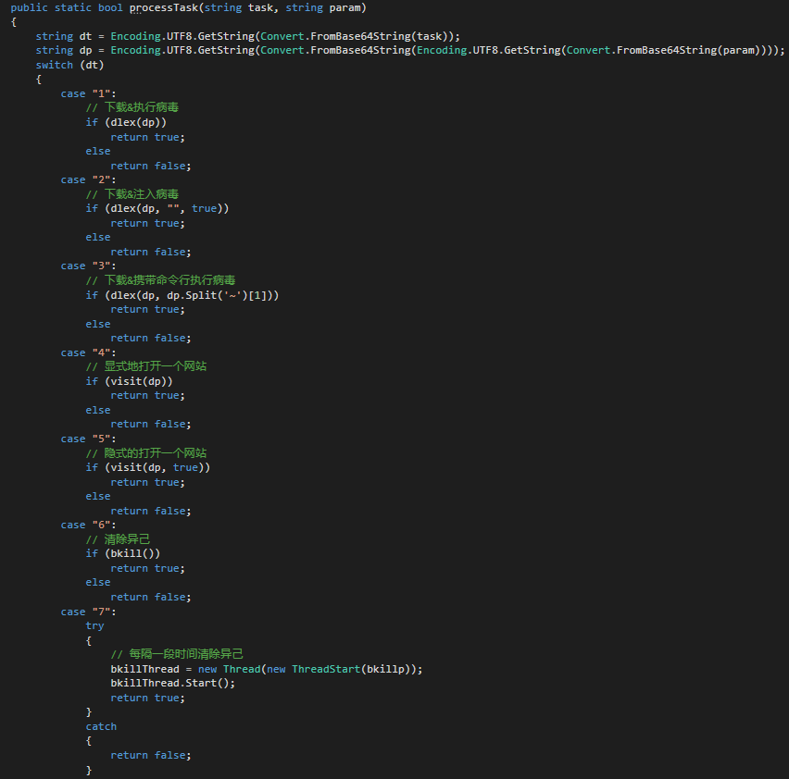This screenshot has height=779, width=789.
Task: Click the 'if (dlex(dp))' line
Action: click(126, 122)
